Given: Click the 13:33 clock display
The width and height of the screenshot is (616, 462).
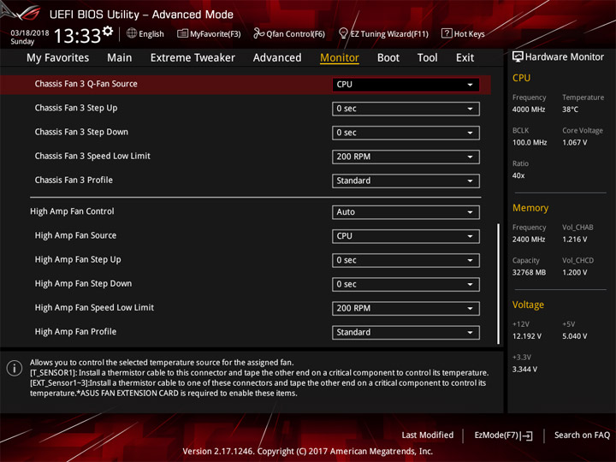Looking at the screenshot, I should [x=77, y=36].
